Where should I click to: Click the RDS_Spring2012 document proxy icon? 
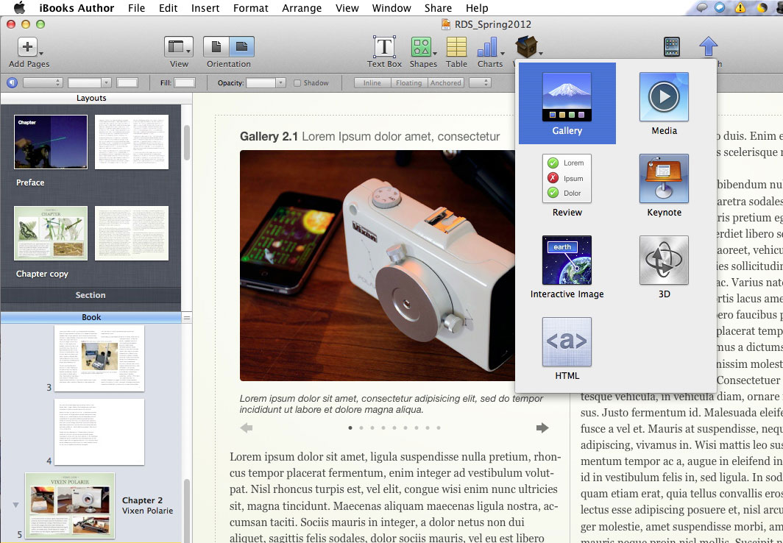pyautogui.click(x=446, y=24)
